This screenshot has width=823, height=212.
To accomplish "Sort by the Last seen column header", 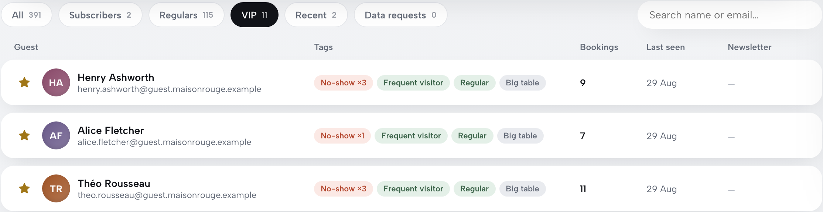I will coord(666,47).
